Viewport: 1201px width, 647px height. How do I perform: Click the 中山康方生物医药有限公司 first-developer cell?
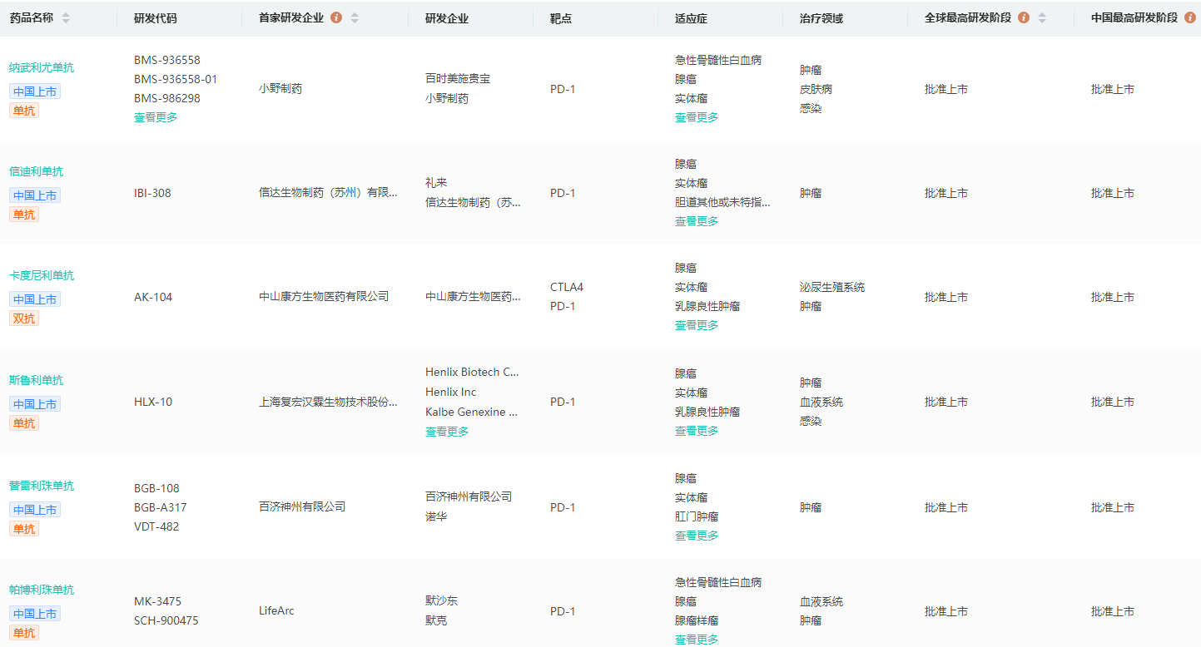324,297
